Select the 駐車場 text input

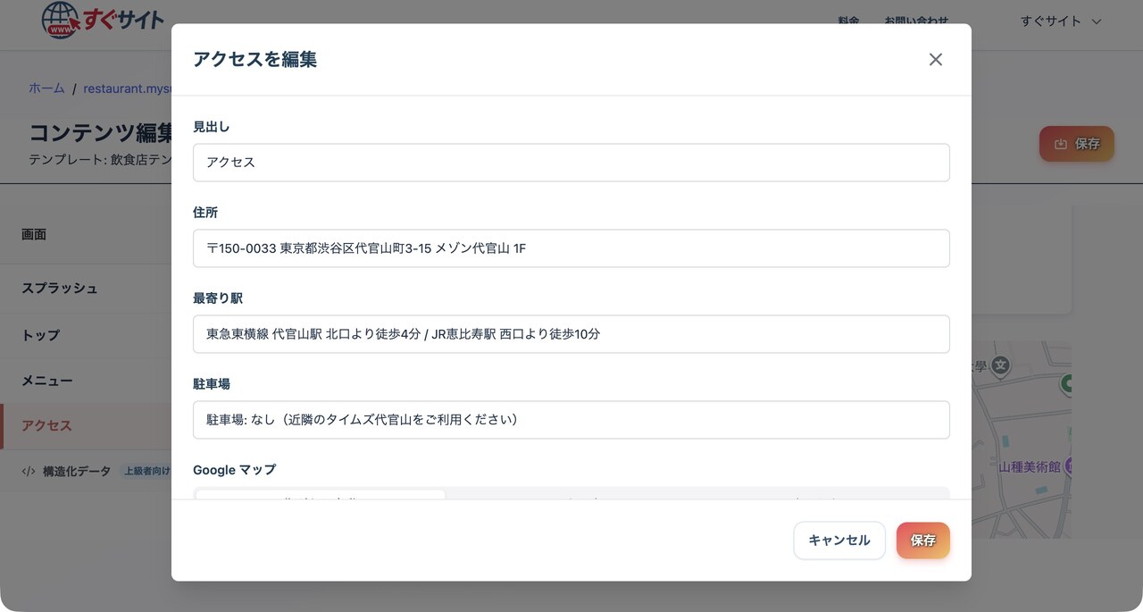[x=571, y=420]
